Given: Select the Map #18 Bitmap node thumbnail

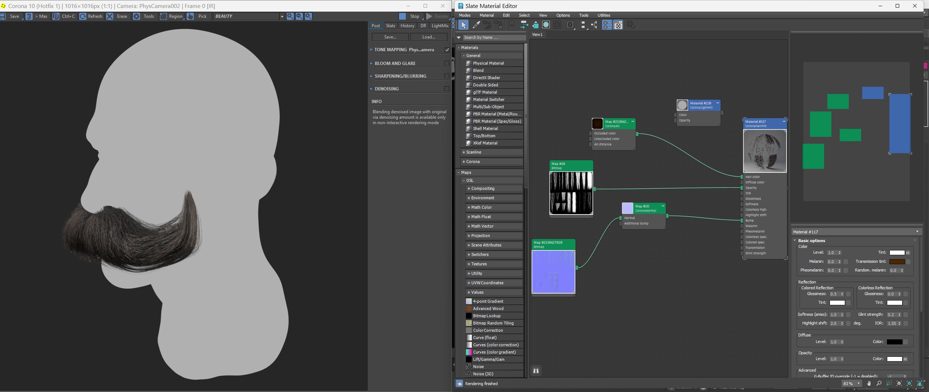Looking at the screenshot, I should (571, 193).
